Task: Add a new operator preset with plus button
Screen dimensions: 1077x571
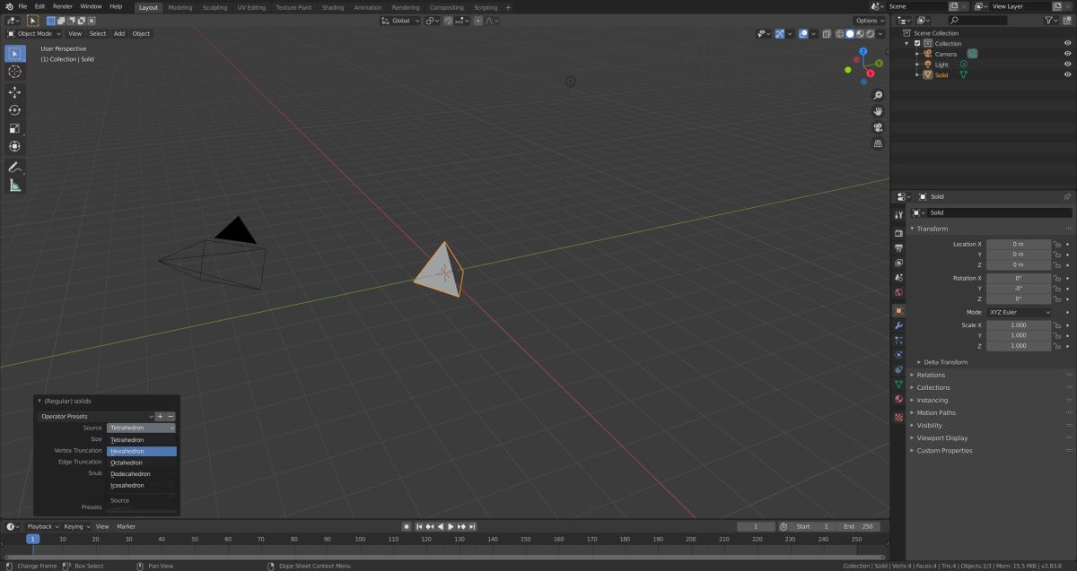Action: [x=160, y=416]
